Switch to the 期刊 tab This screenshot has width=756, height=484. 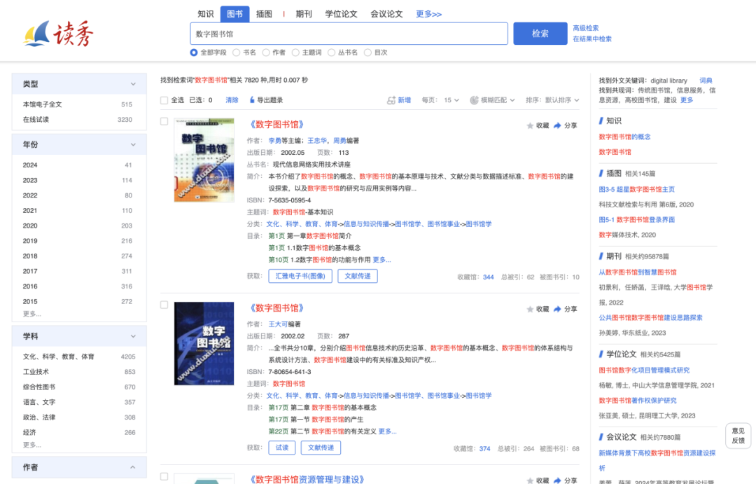pos(303,13)
